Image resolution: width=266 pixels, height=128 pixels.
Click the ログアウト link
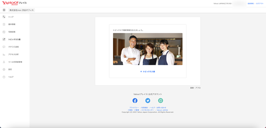point(260,4)
